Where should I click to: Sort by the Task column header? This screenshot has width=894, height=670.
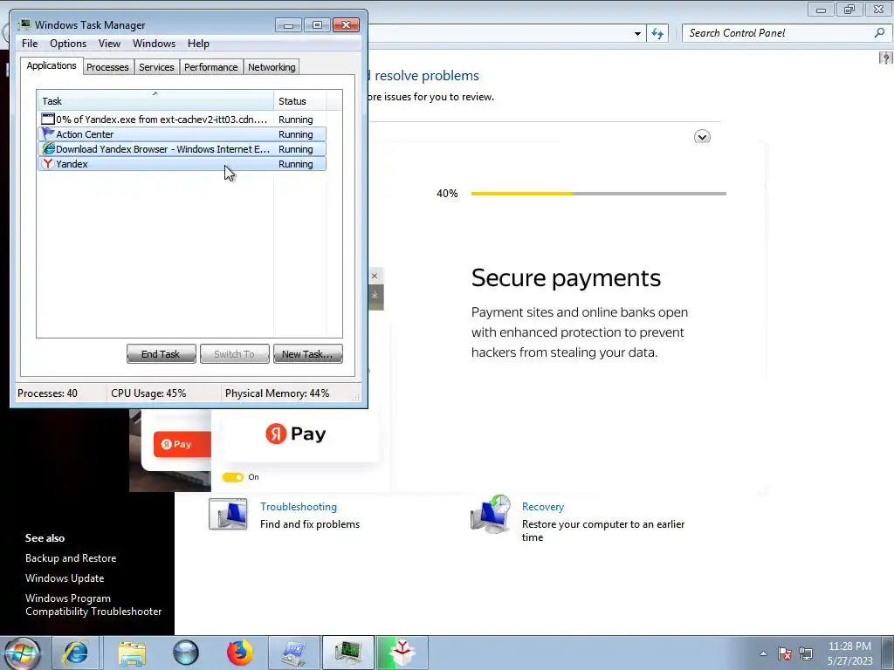click(155, 101)
